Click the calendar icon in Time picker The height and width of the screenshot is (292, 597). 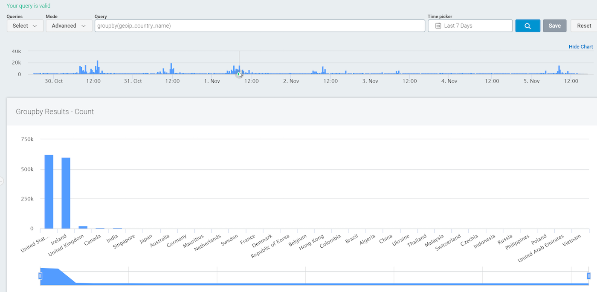click(x=438, y=26)
